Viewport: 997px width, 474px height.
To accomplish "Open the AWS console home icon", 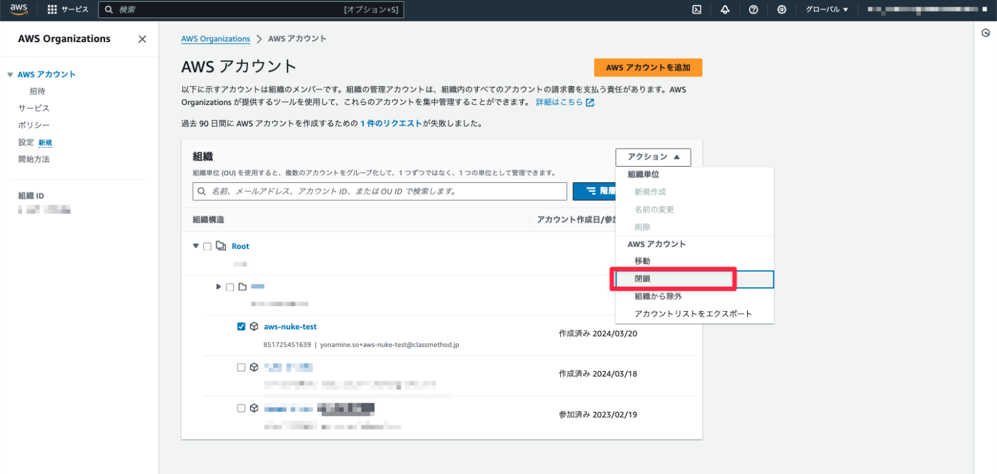I will coord(18,9).
